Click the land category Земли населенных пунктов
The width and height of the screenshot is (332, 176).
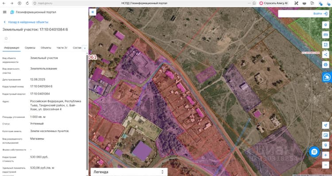pos(49,131)
